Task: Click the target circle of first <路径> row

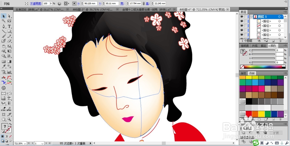Action: click(x=280, y=21)
